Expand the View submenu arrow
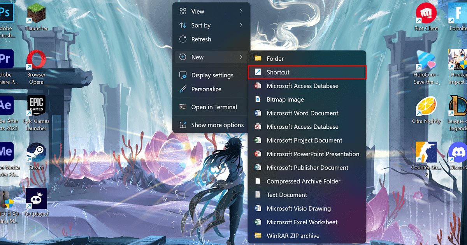The width and height of the screenshot is (467, 245). click(241, 11)
